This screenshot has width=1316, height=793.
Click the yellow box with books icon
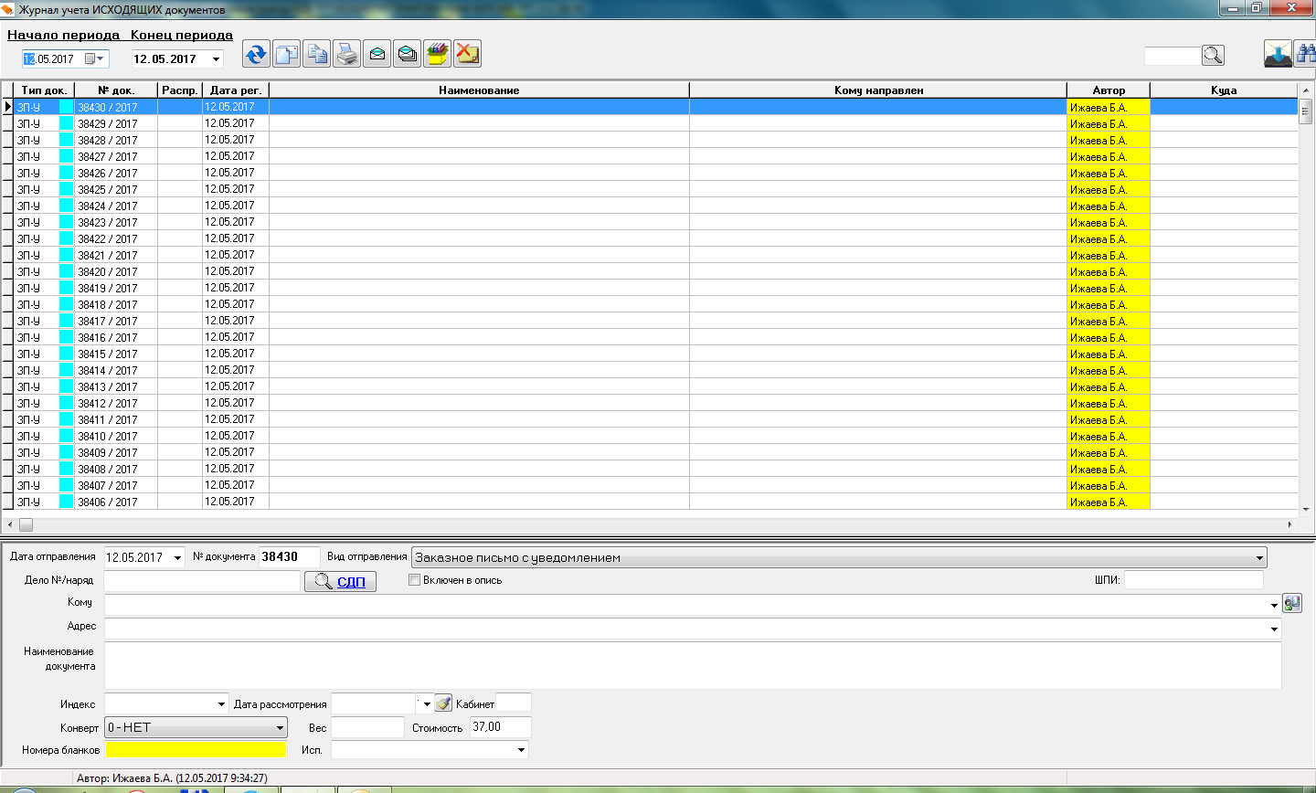click(437, 54)
